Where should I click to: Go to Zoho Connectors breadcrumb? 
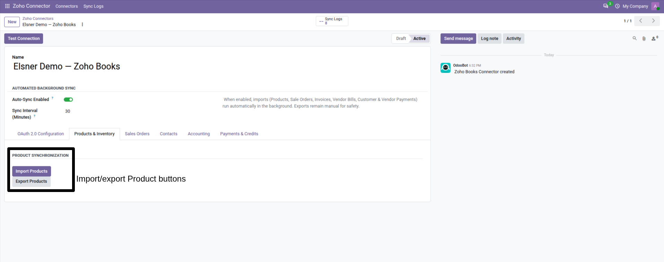pos(38,19)
